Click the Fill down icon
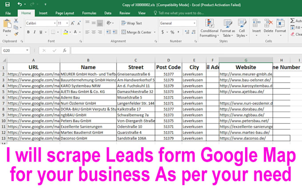Screen dimensions: 302x193 (293, 28)
